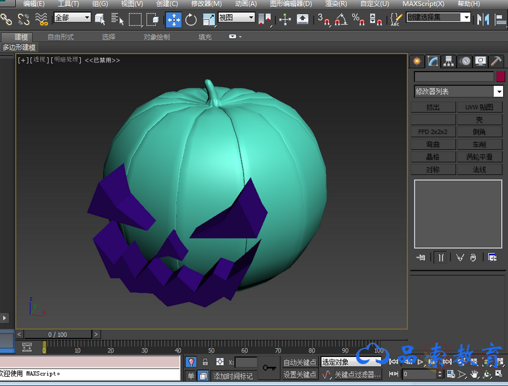Click the Motion panel wheel icon
This screenshot has height=386, width=508.
(465, 61)
